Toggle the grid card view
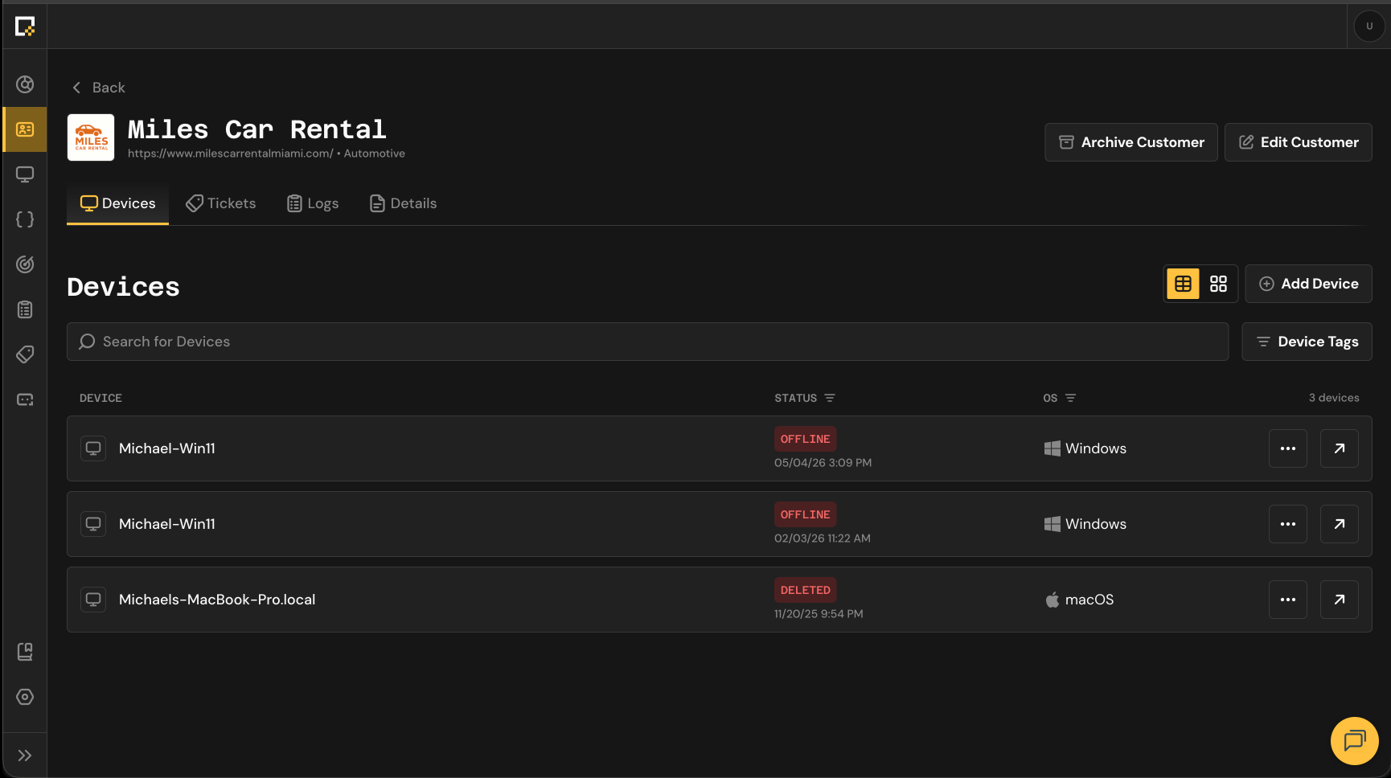The height and width of the screenshot is (778, 1391). click(x=1218, y=284)
